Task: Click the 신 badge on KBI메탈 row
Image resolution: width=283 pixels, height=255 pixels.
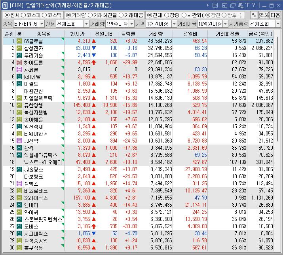Action: pyautogui.click(x=19, y=76)
